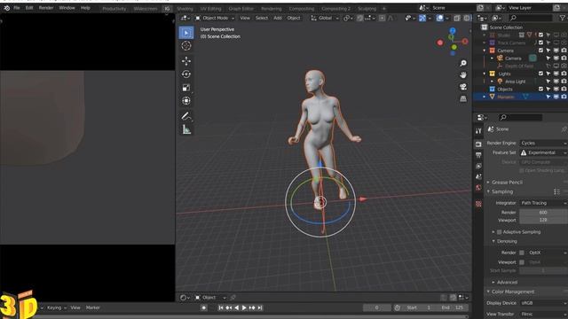
Task: Select the Scale tool
Action: click(186, 88)
